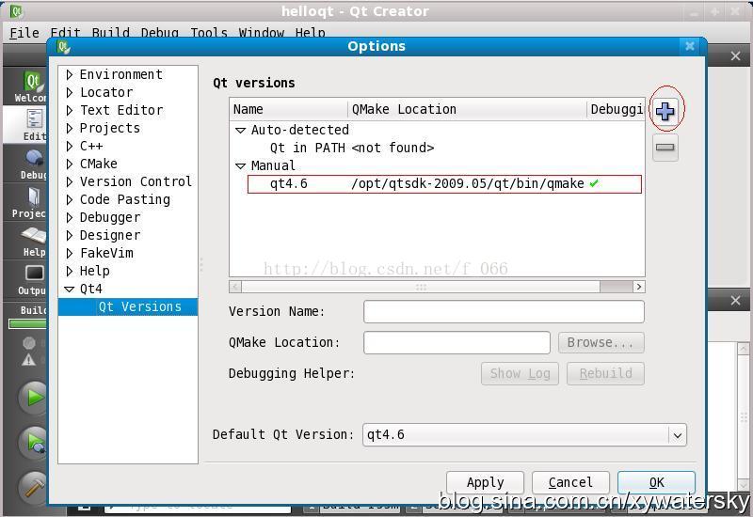Click the Show Log button
This screenshot has width=753, height=517.
click(520, 373)
